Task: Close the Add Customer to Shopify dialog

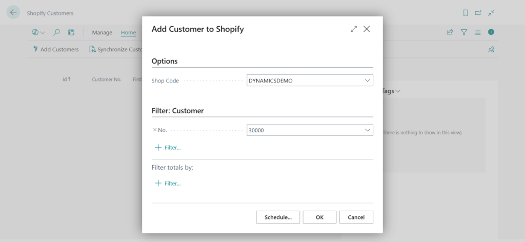Action: (x=367, y=29)
